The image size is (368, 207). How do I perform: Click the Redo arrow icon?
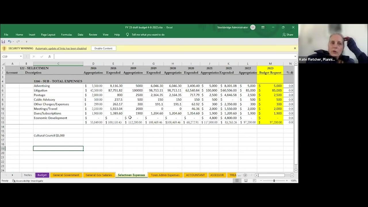pyautogui.click(x=18, y=42)
